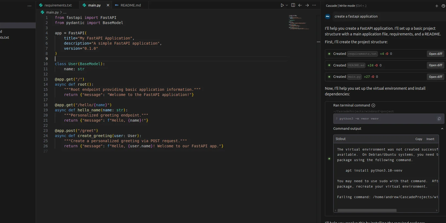Open run options dropdown arrow
The image size is (446, 223).
pyautogui.click(x=287, y=5)
